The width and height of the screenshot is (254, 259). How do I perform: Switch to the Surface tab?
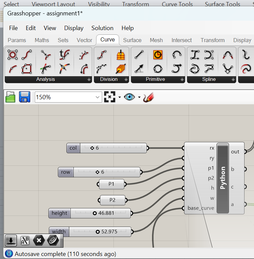pyautogui.click(x=132, y=40)
